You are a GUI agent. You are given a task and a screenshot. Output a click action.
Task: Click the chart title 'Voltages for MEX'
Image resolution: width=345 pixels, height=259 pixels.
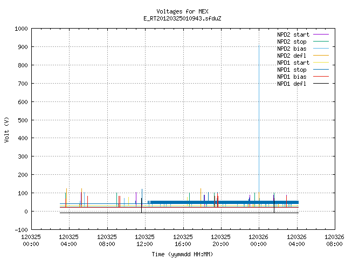pos(182,11)
